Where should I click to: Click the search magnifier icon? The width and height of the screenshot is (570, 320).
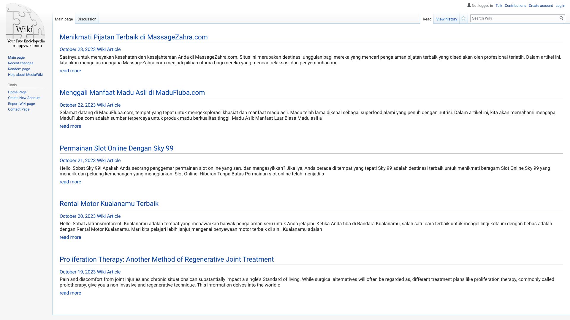tap(561, 18)
